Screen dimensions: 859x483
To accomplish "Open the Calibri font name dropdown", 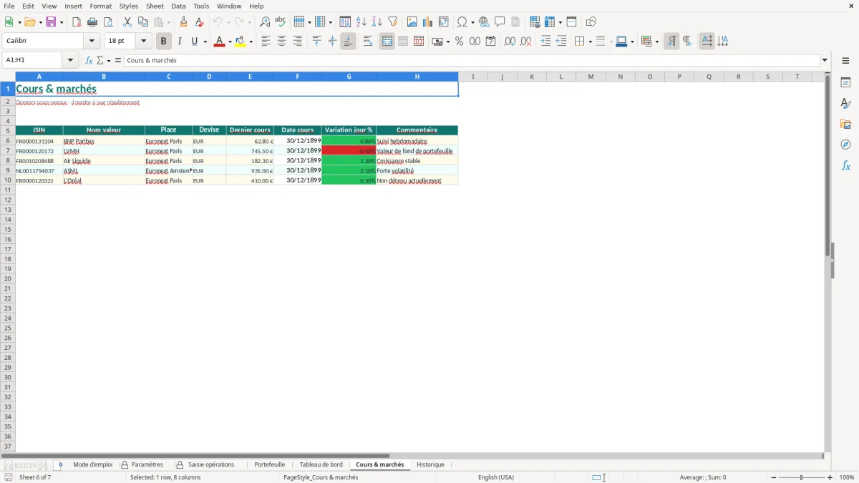I will point(92,42).
